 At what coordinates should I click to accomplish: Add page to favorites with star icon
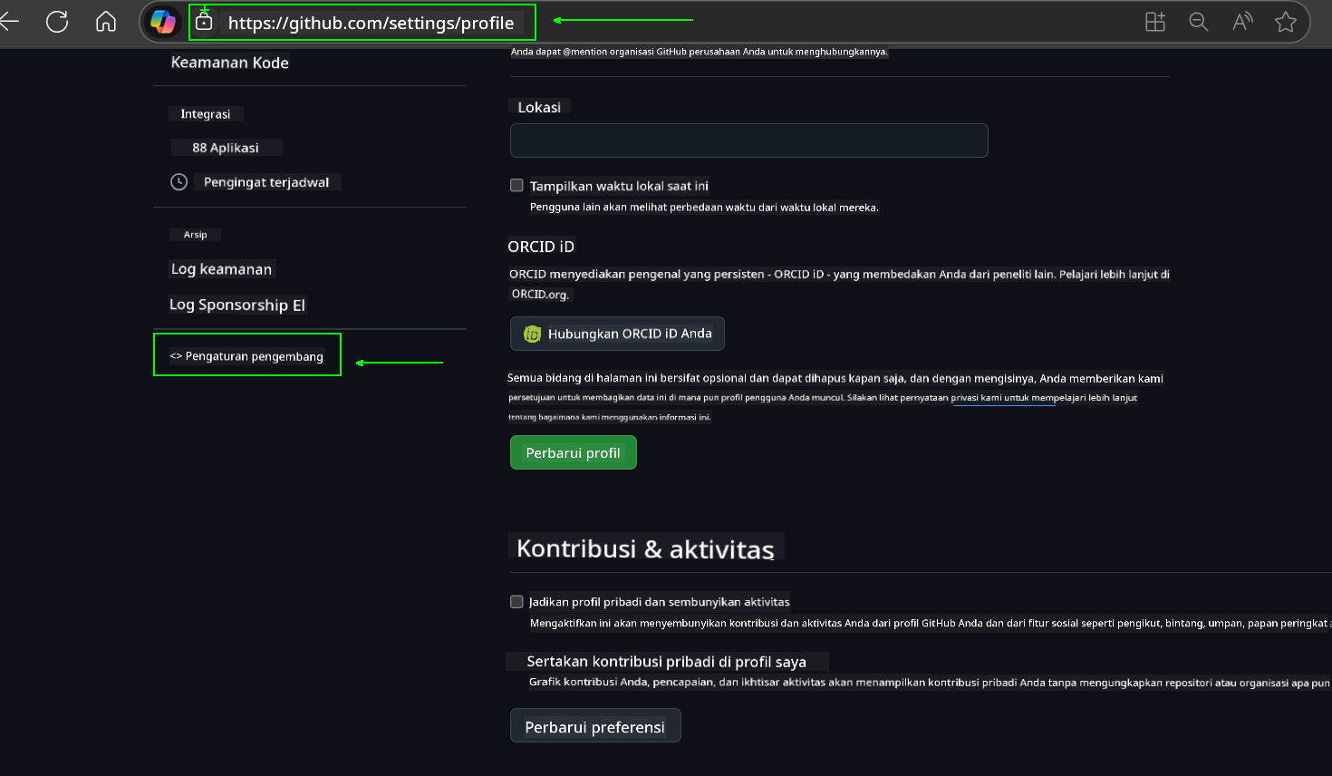[1285, 22]
